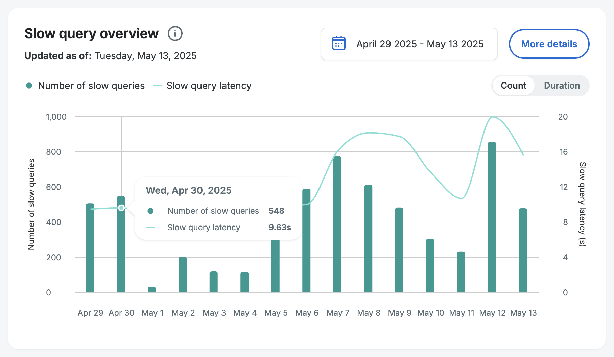Click the highlighted Apr 30 latency point marker
The width and height of the screenshot is (614, 357).
tap(121, 208)
